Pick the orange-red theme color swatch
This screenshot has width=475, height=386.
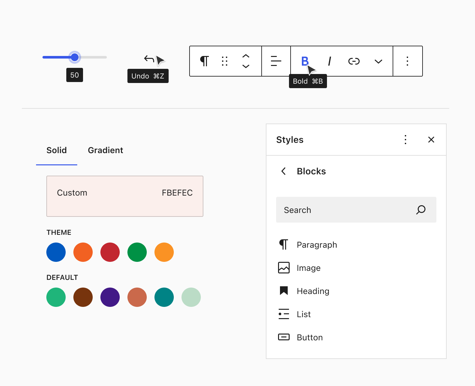coord(83,252)
